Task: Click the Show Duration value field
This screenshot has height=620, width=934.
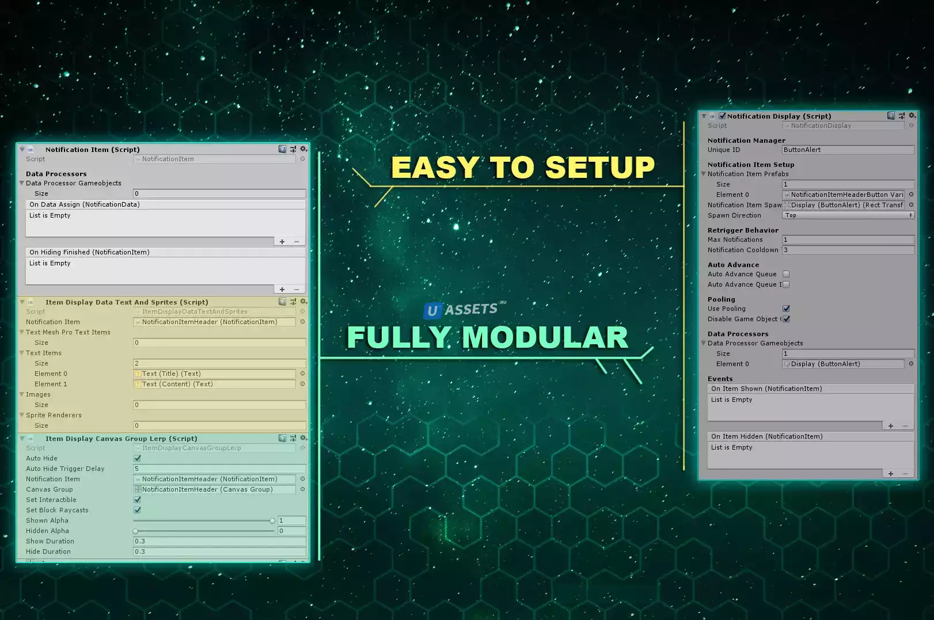Action: (219, 541)
